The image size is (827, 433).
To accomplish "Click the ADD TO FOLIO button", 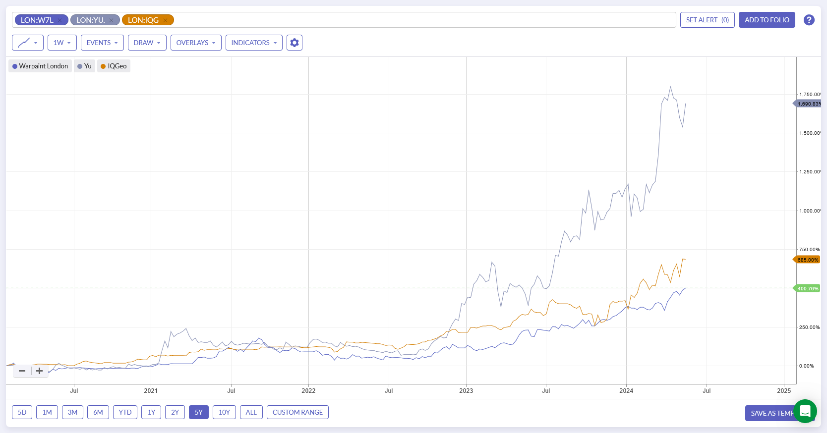I will (x=767, y=20).
